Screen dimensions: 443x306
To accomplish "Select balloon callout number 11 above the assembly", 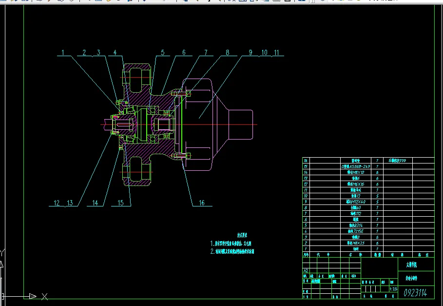I will [276, 53].
